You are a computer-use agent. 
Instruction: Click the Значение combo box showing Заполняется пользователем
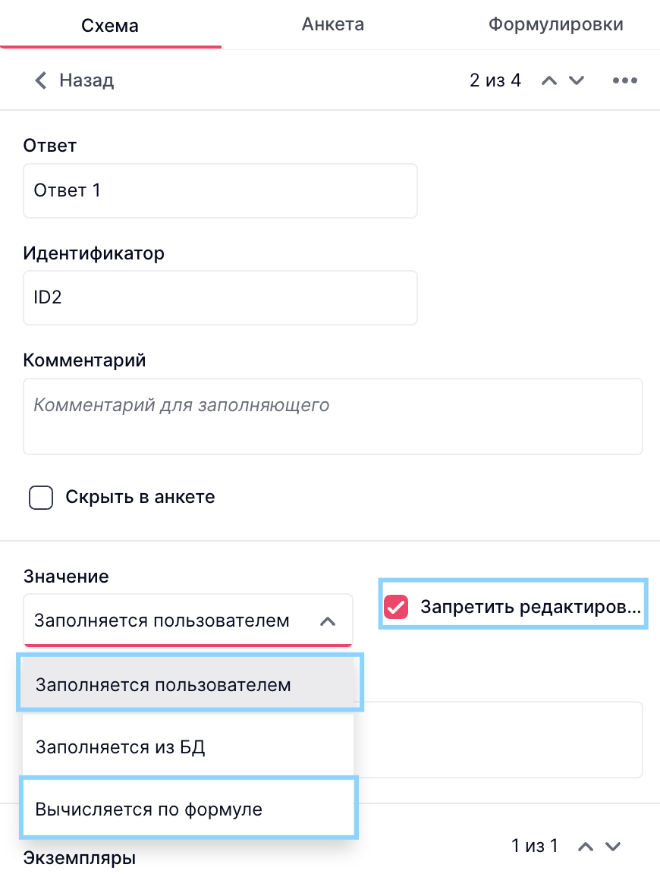pyautogui.click(x=163, y=621)
